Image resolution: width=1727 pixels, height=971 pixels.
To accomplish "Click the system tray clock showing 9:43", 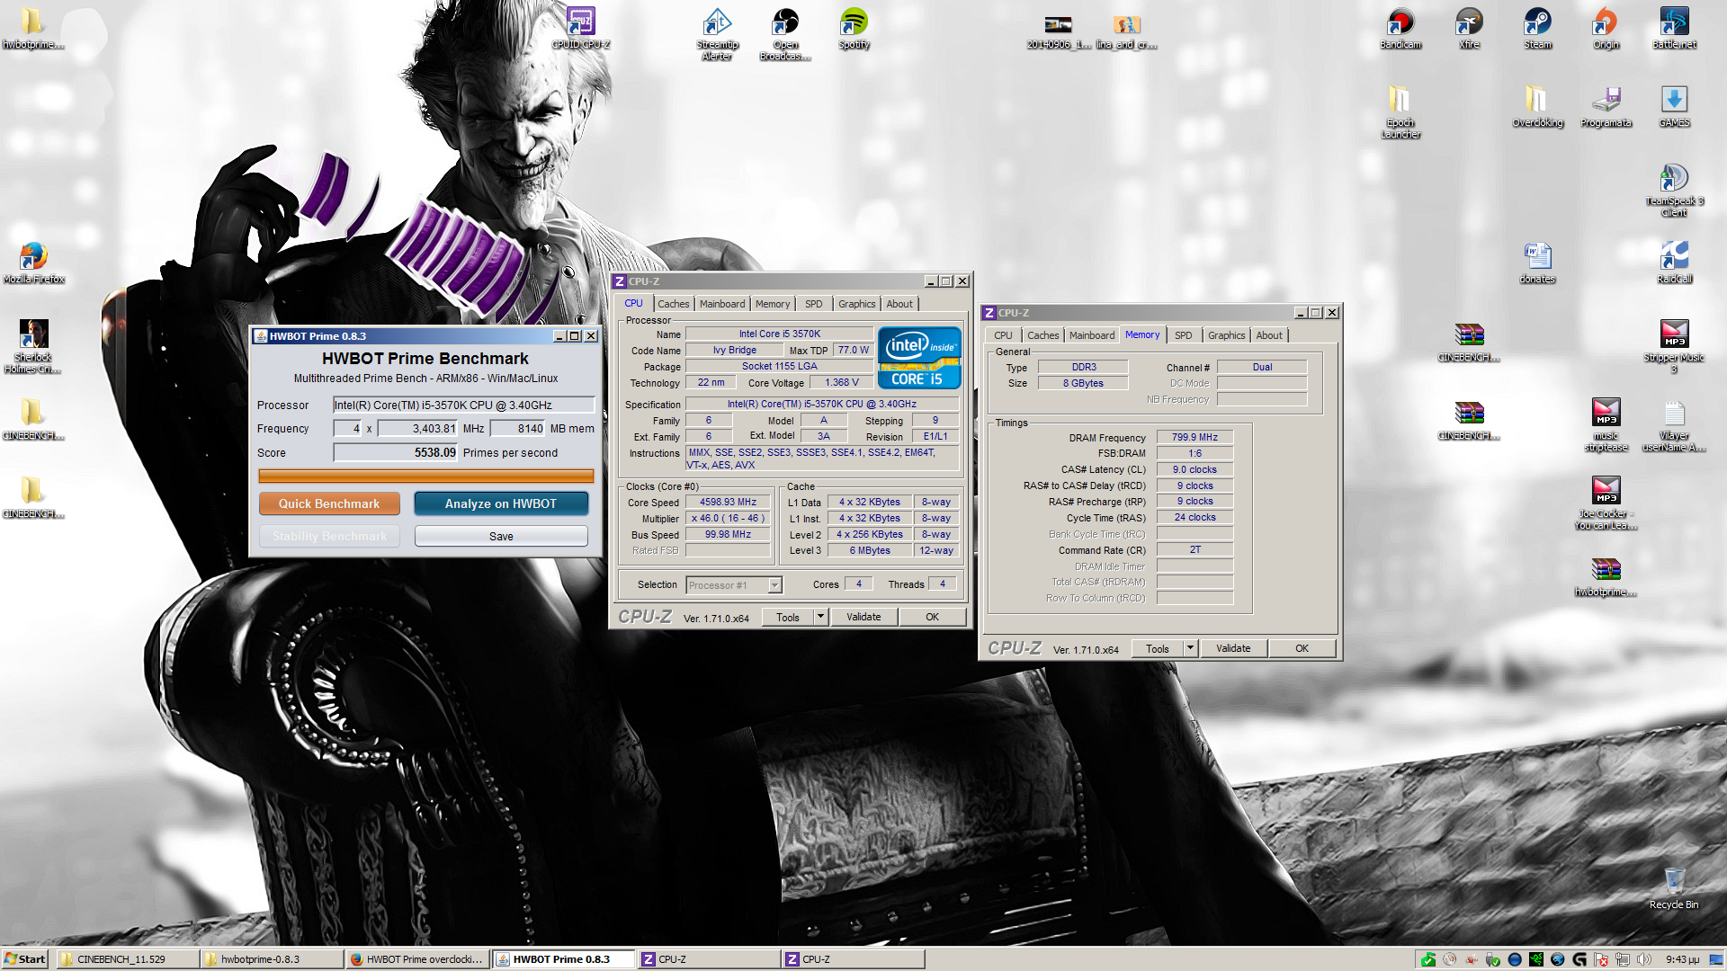I will (1682, 959).
